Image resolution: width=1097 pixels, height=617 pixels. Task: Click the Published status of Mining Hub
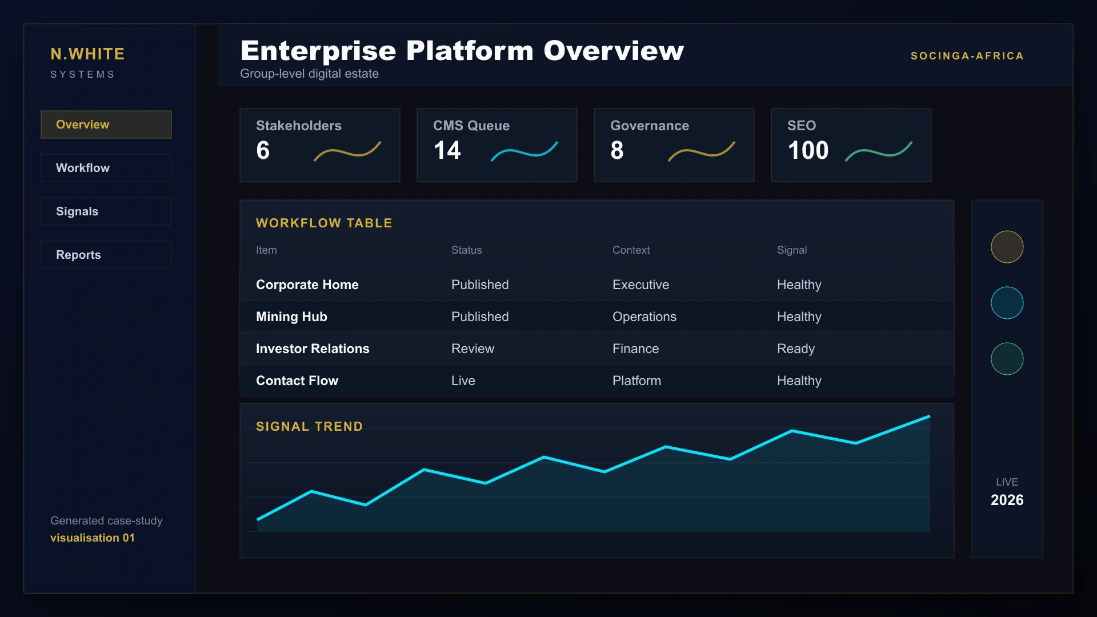(480, 316)
